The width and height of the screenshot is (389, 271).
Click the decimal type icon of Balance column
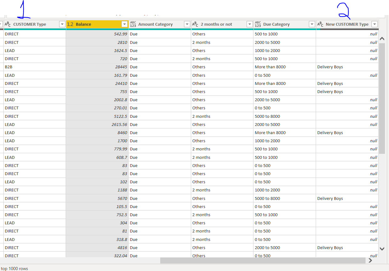(x=70, y=24)
